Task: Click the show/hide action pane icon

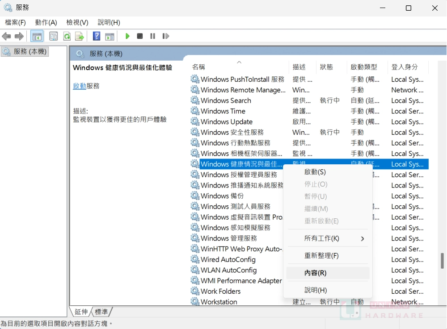Action: click(x=110, y=36)
